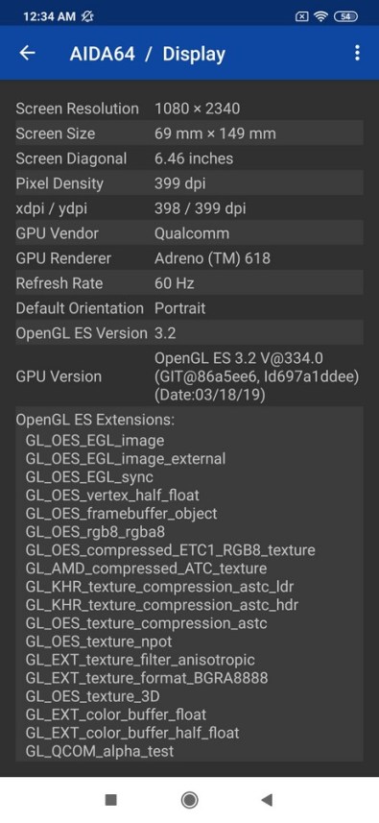Select the GPU Vendor Qualcomm row
The image size is (379, 823).
pyautogui.click(x=189, y=233)
